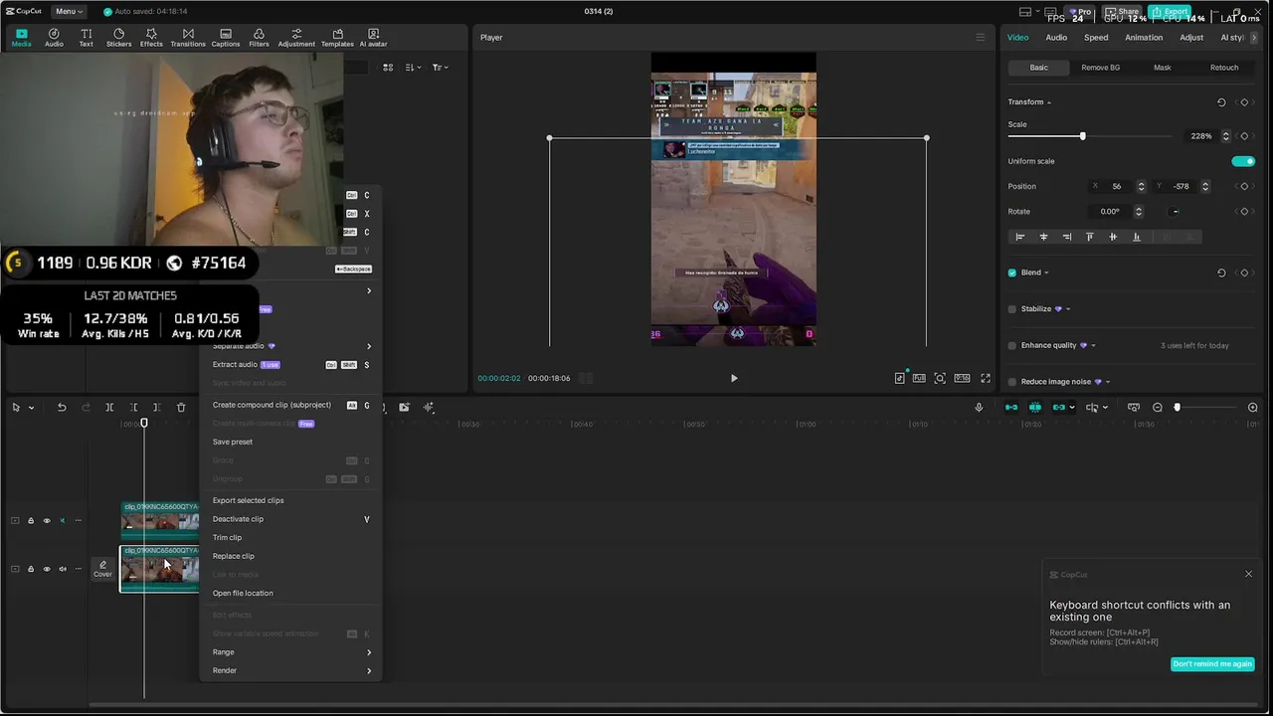Lock the upper timeline track

[x=30, y=520]
